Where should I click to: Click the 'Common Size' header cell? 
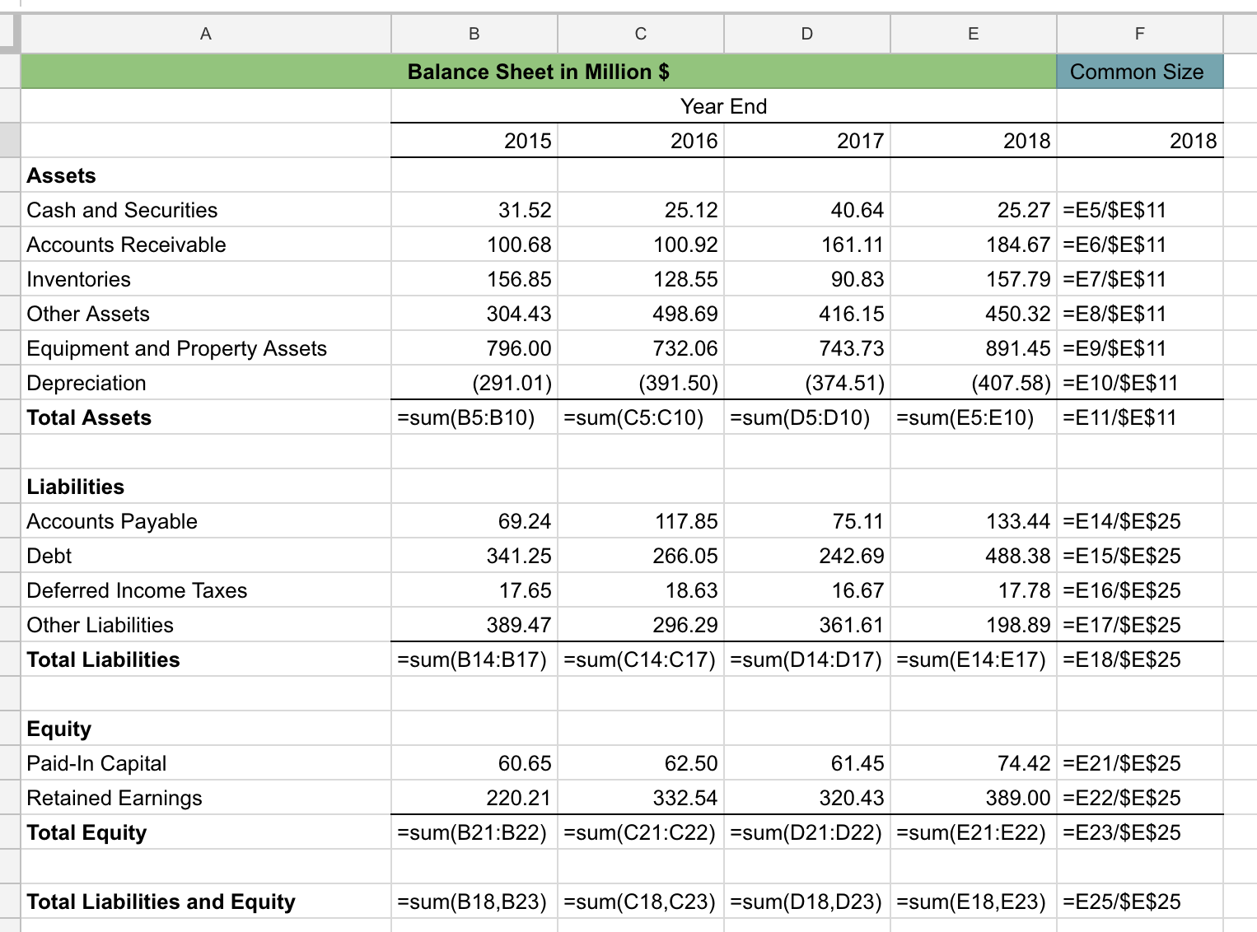[1140, 72]
